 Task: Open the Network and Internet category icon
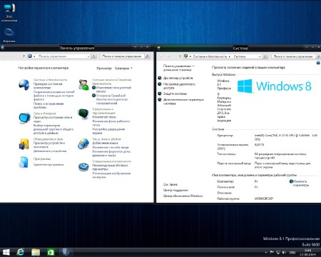(x=24, y=119)
